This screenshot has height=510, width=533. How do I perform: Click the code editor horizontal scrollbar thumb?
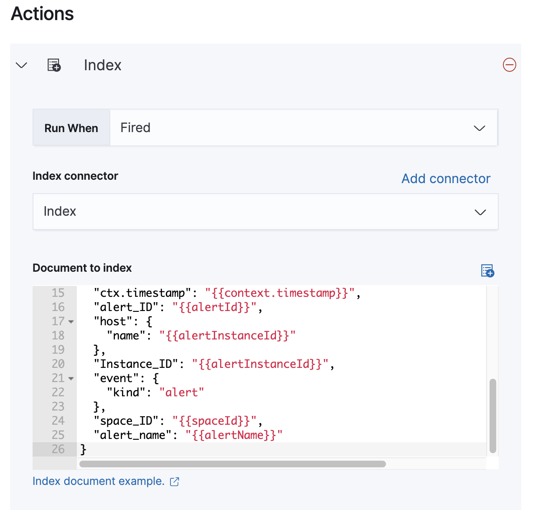[233, 464]
